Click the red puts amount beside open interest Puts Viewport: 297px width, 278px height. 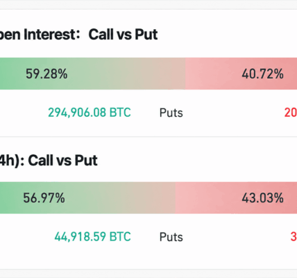click(x=291, y=113)
